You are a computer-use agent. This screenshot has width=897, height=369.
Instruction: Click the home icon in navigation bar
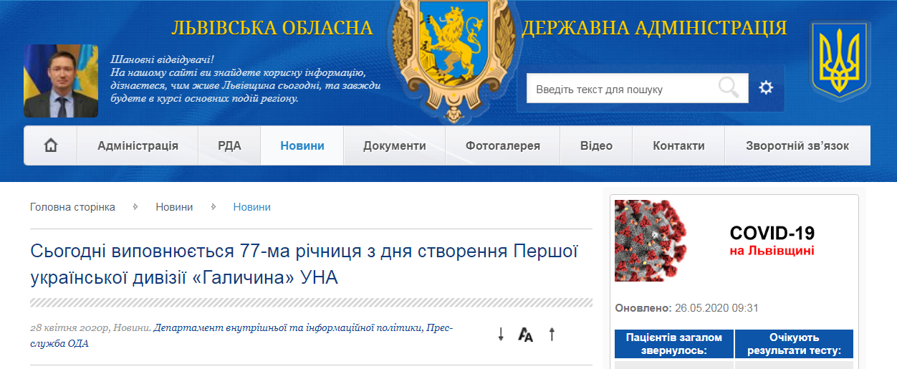coord(51,145)
